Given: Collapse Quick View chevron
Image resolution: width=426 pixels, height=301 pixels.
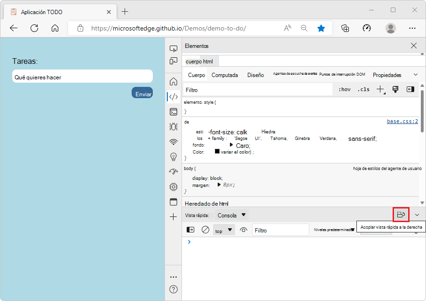Looking at the screenshot, I should point(417,215).
